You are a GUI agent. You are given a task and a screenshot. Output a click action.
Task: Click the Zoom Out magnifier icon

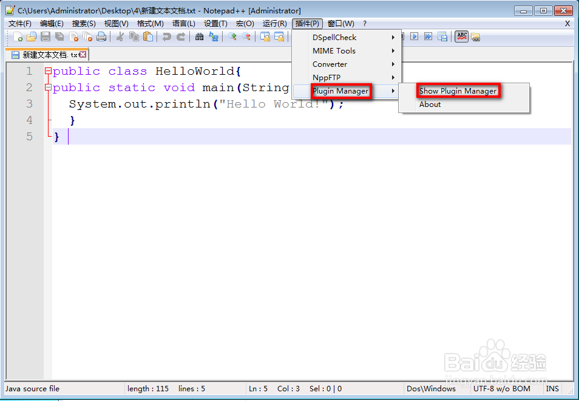coord(246,36)
